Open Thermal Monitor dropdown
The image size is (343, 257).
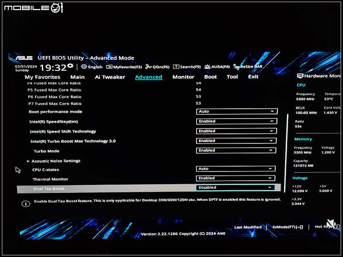pos(236,178)
